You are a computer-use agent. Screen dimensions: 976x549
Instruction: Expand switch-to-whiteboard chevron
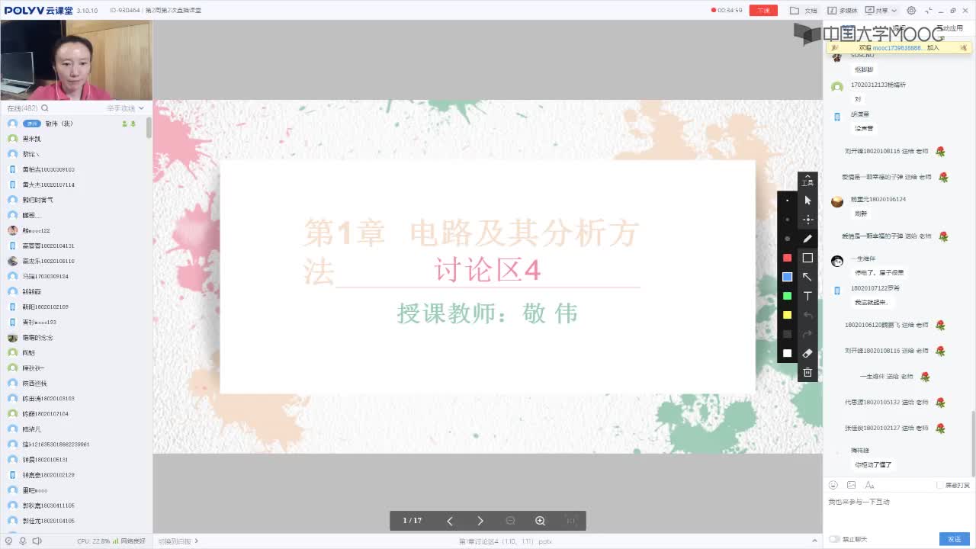[x=197, y=541]
